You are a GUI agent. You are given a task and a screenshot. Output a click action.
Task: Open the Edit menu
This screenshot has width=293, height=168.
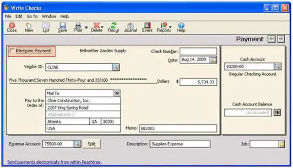coord(19,16)
